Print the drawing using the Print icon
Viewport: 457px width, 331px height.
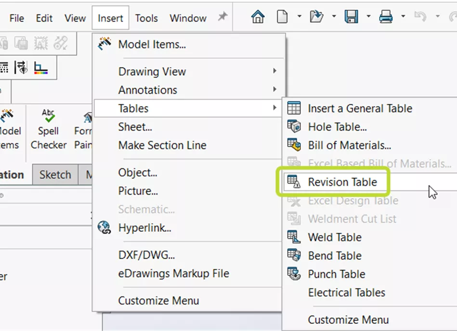tap(385, 16)
